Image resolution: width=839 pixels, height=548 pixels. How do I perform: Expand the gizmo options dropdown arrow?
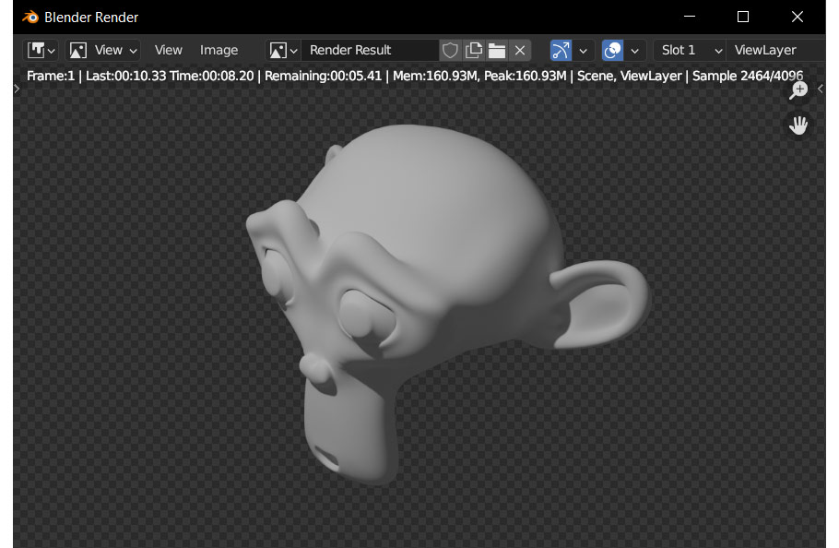click(583, 50)
